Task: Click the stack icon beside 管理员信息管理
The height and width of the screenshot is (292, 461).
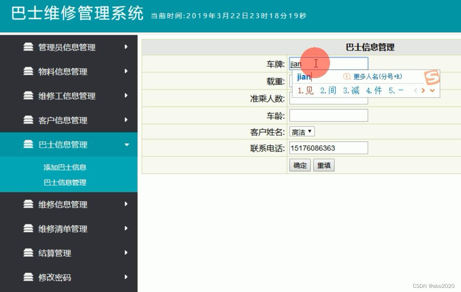Action: [28, 47]
